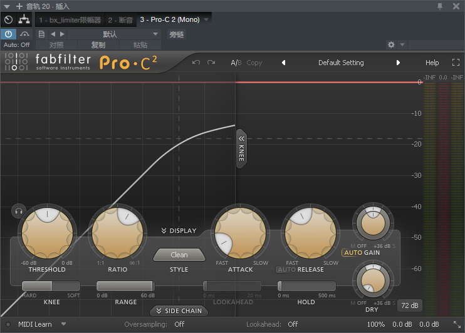Click the HOLD slider
This screenshot has height=333, width=465.
(306, 286)
